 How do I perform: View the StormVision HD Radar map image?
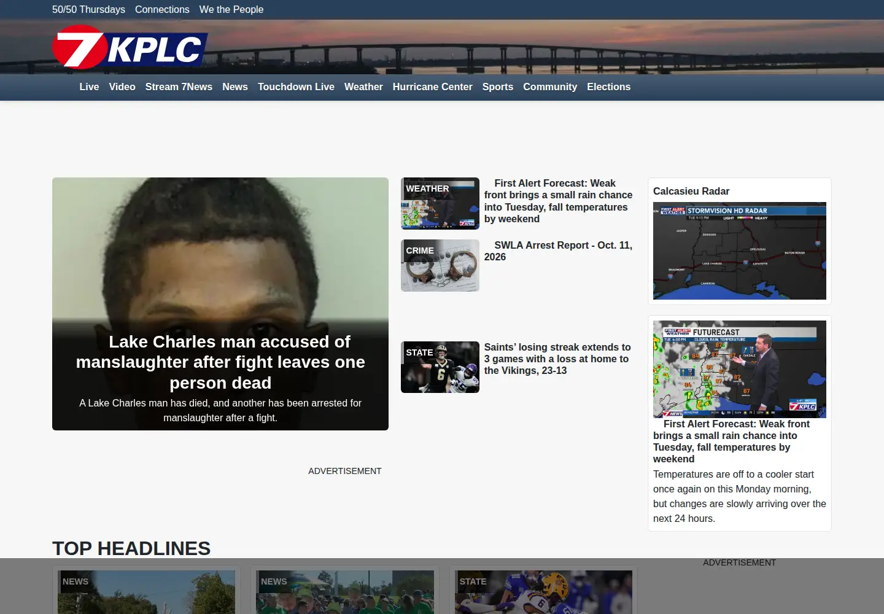click(x=740, y=251)
